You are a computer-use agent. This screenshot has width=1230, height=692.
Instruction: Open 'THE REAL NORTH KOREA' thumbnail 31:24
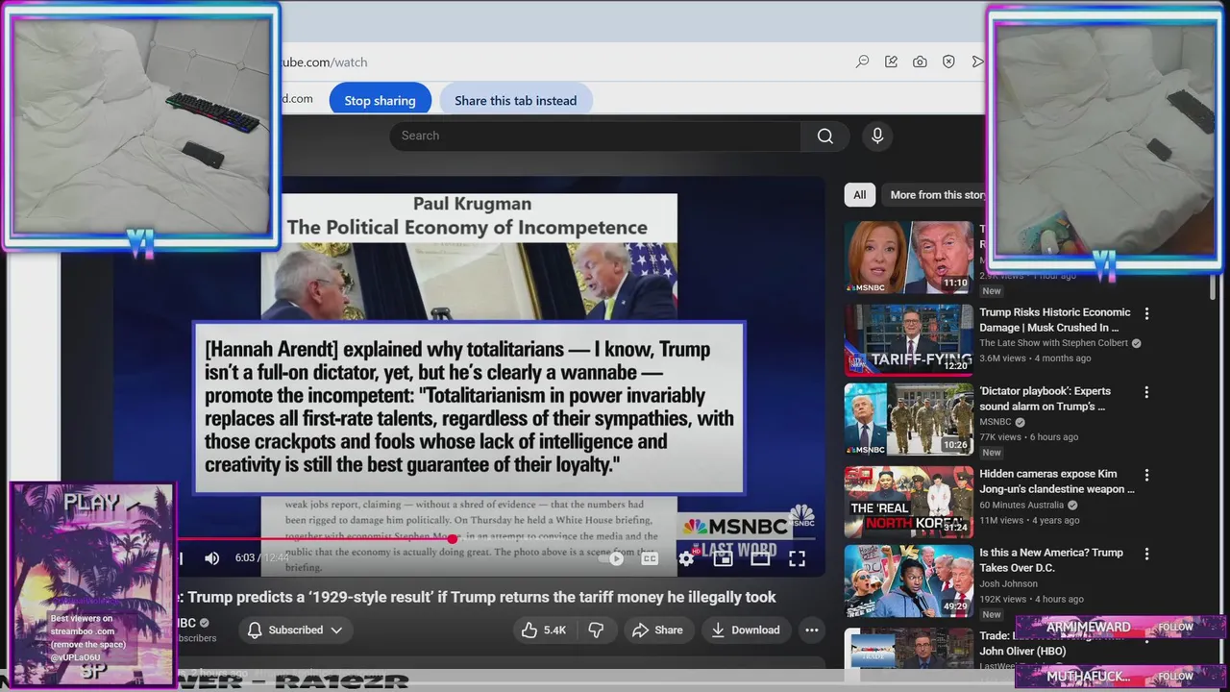pyautogui.click(x=909, y=502)
